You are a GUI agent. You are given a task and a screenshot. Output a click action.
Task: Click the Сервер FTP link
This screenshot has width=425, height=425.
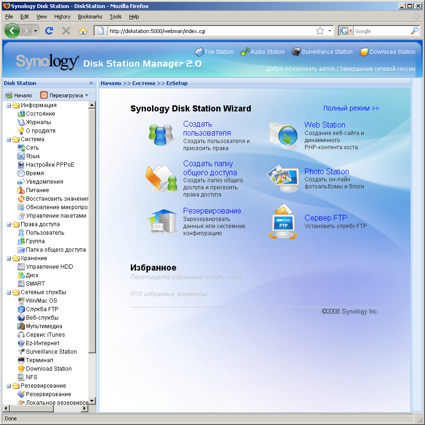tap(325, 218)
